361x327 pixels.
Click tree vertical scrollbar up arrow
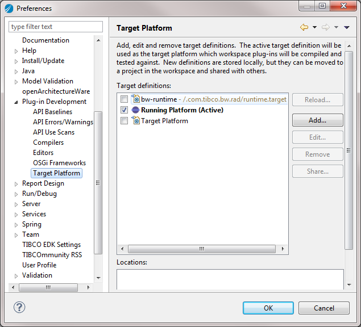(x=98, y=40)
